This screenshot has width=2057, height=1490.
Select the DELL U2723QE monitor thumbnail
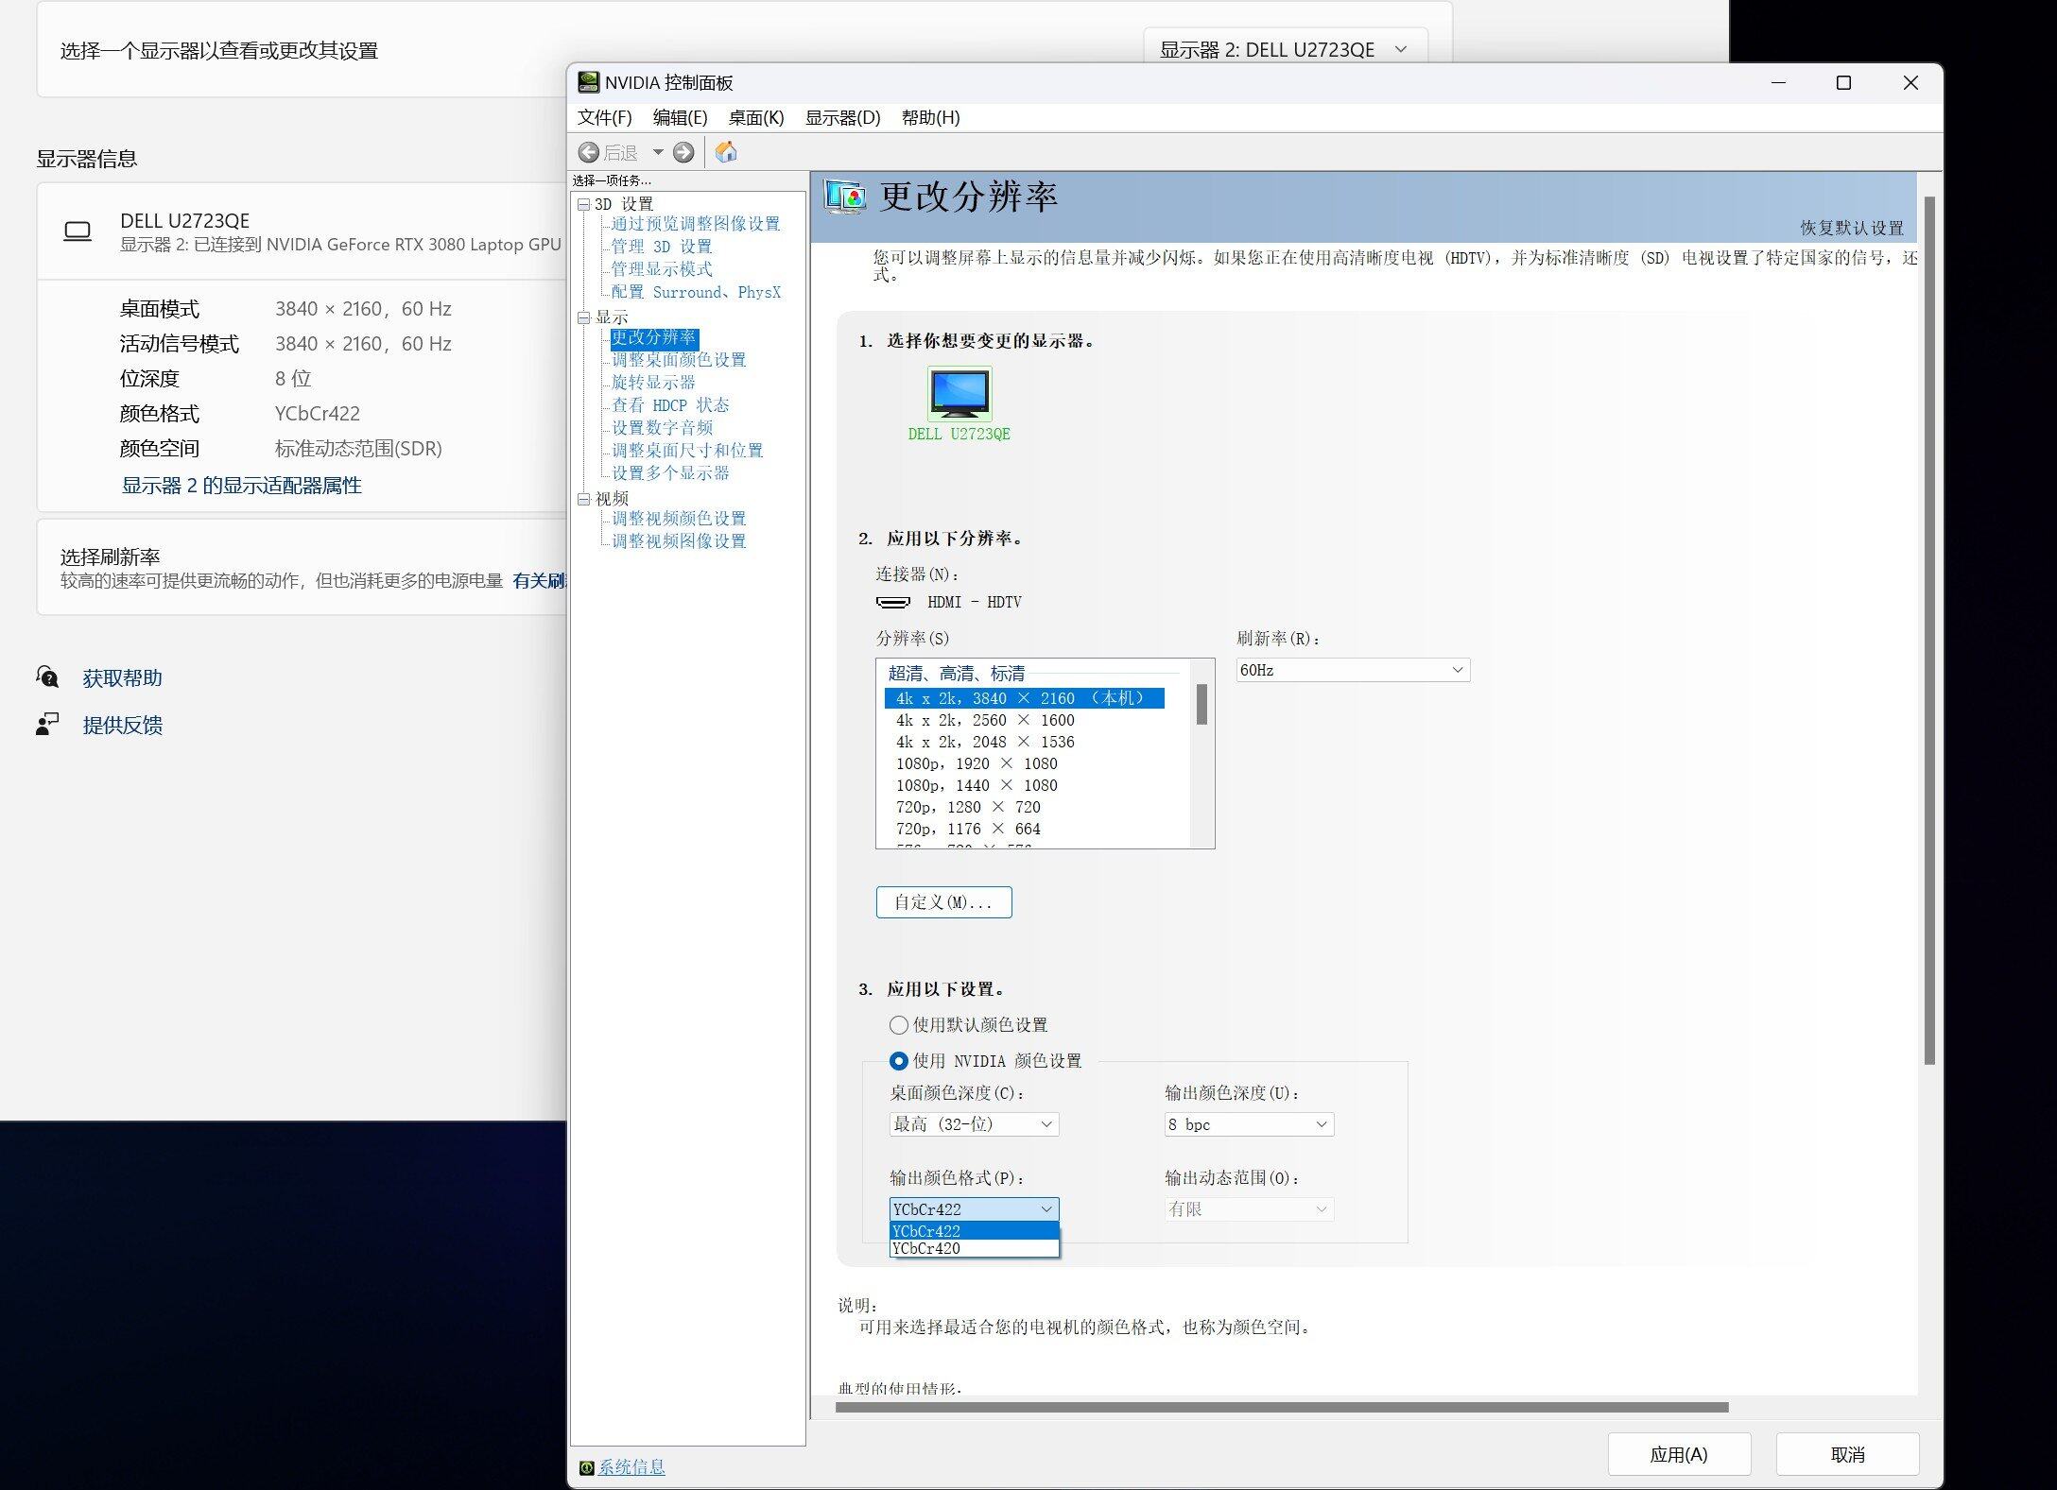(x=959, y=393)
